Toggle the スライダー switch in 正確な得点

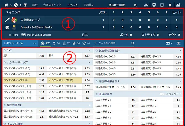point(162,94)
